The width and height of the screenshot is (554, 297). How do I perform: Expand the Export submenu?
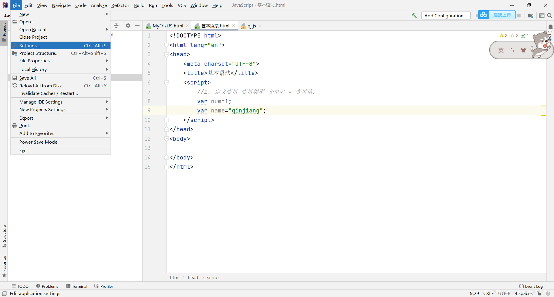click(x=61, y=118)
